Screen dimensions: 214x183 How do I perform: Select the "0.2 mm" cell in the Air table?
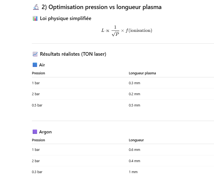[134, 94]
